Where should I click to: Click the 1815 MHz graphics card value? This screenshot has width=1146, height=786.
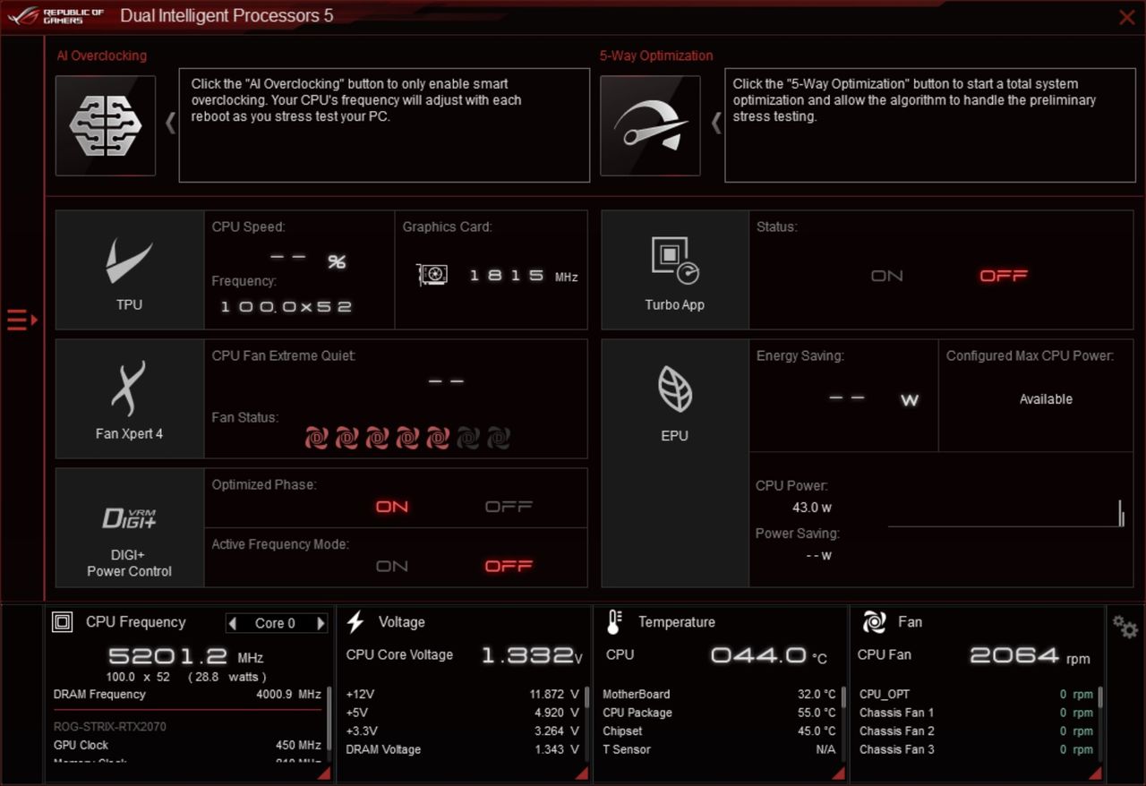pyautogui.click(x=524, y=276)
